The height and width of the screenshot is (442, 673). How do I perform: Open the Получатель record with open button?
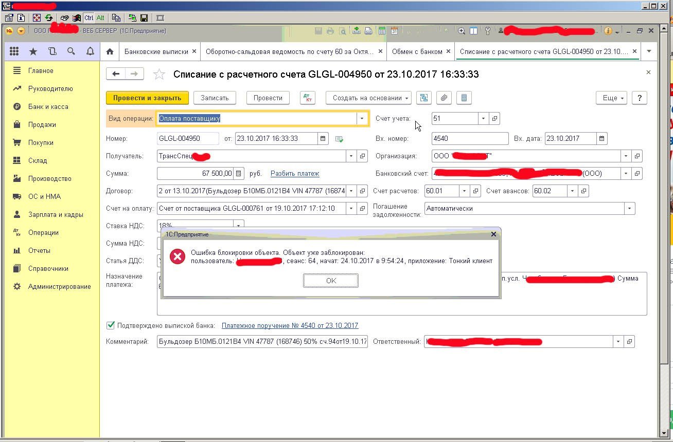(363, 156)
